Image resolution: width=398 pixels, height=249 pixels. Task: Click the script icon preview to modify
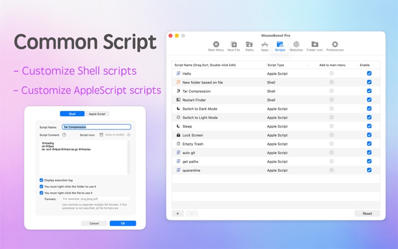click(x=101, y=134)
